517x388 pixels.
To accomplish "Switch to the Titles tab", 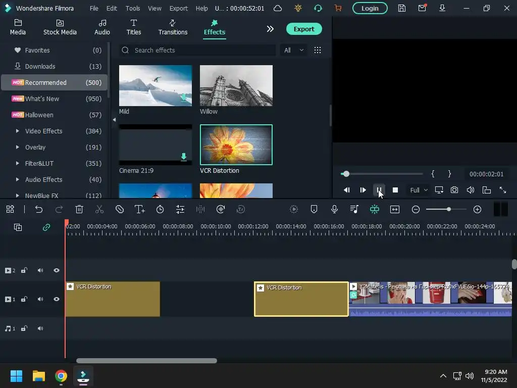I will tap(133, 27).
